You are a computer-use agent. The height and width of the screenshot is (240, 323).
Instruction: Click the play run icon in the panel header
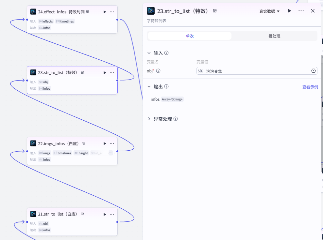pyautogui.click(x=289, y=11)
